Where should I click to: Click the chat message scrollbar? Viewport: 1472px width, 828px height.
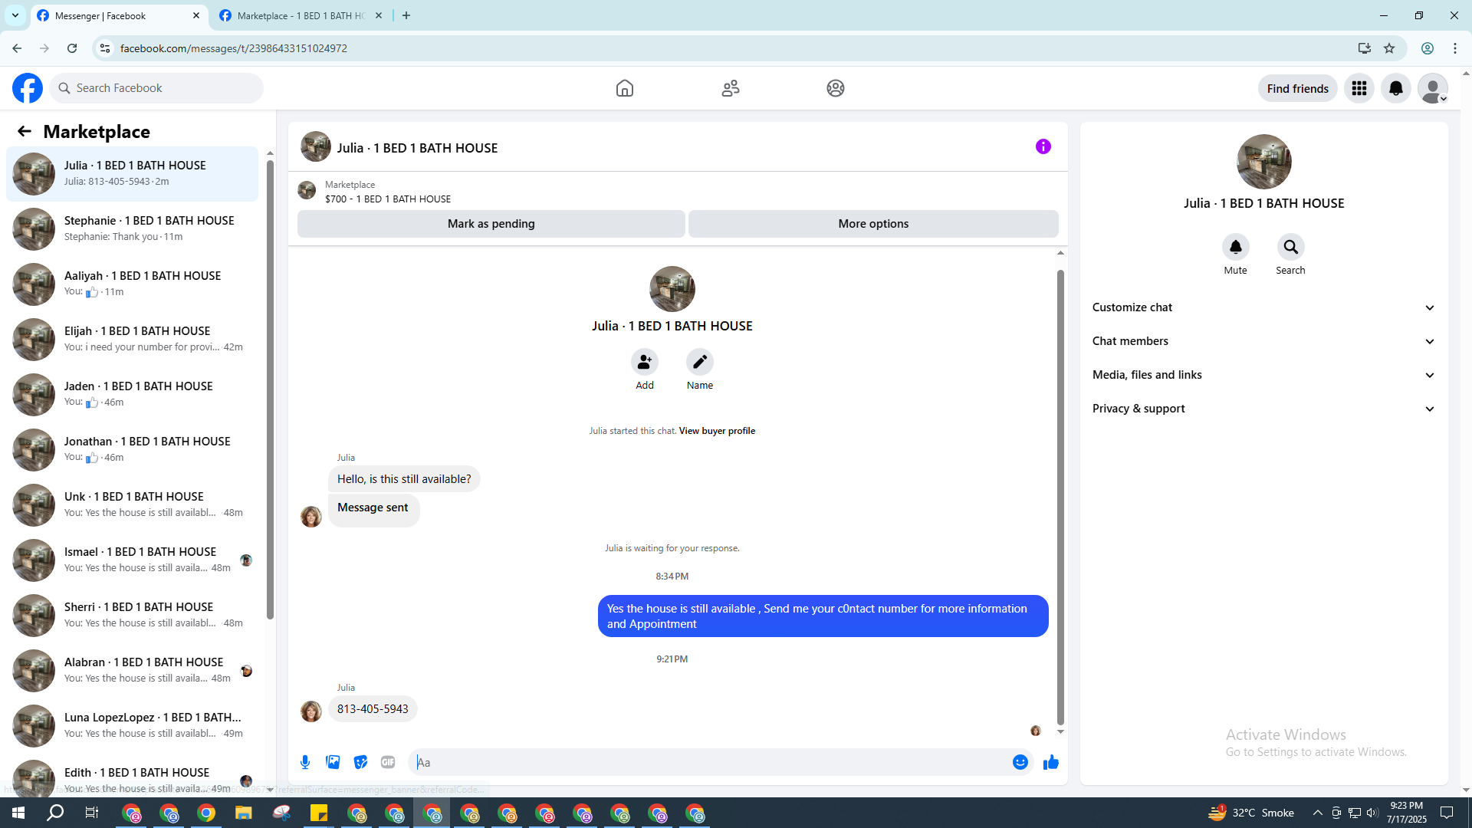pos(1060,497)
